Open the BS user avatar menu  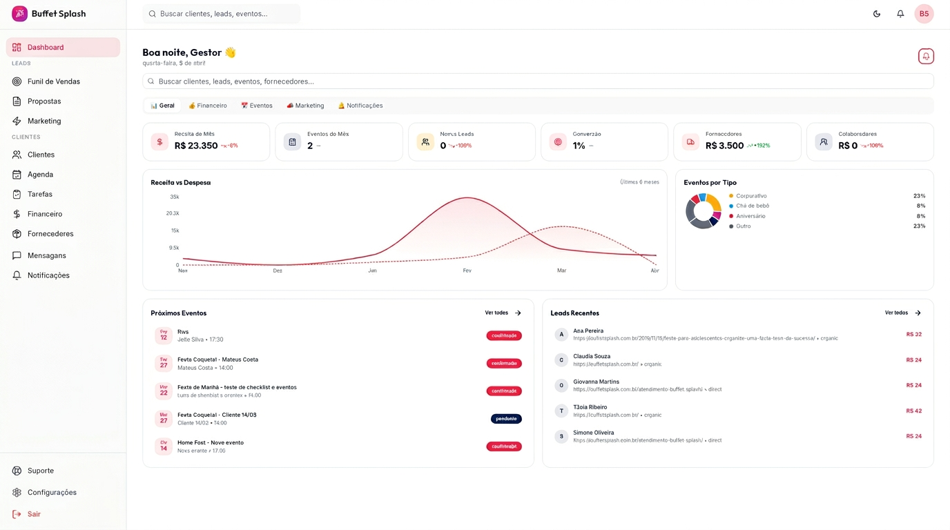pos(924,14)
